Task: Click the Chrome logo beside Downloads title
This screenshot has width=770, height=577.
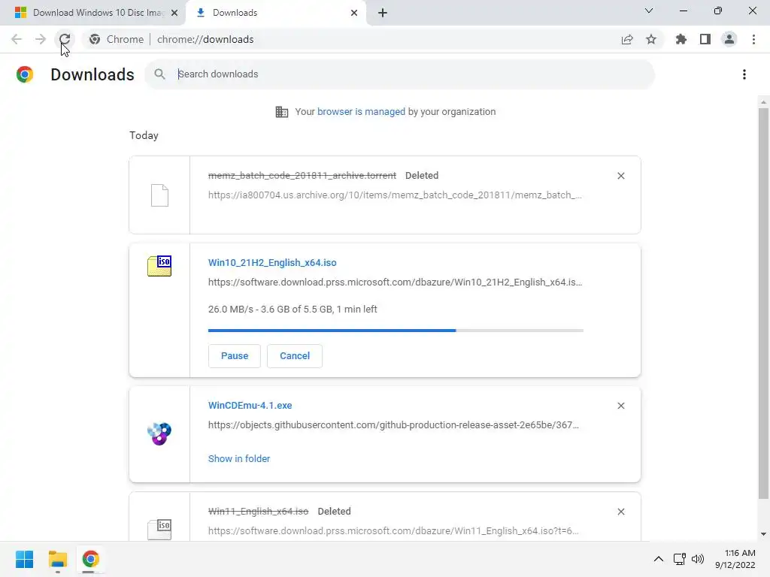Action: click(x=25, y=74)
